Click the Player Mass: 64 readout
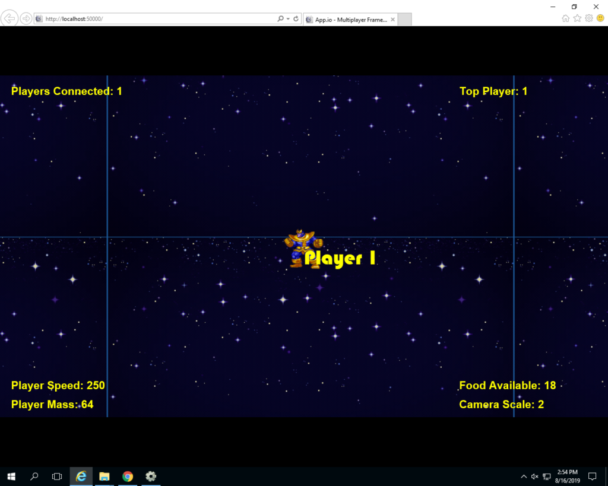Image resolution: width=608 pixels, height=486 pixels. 52,404
